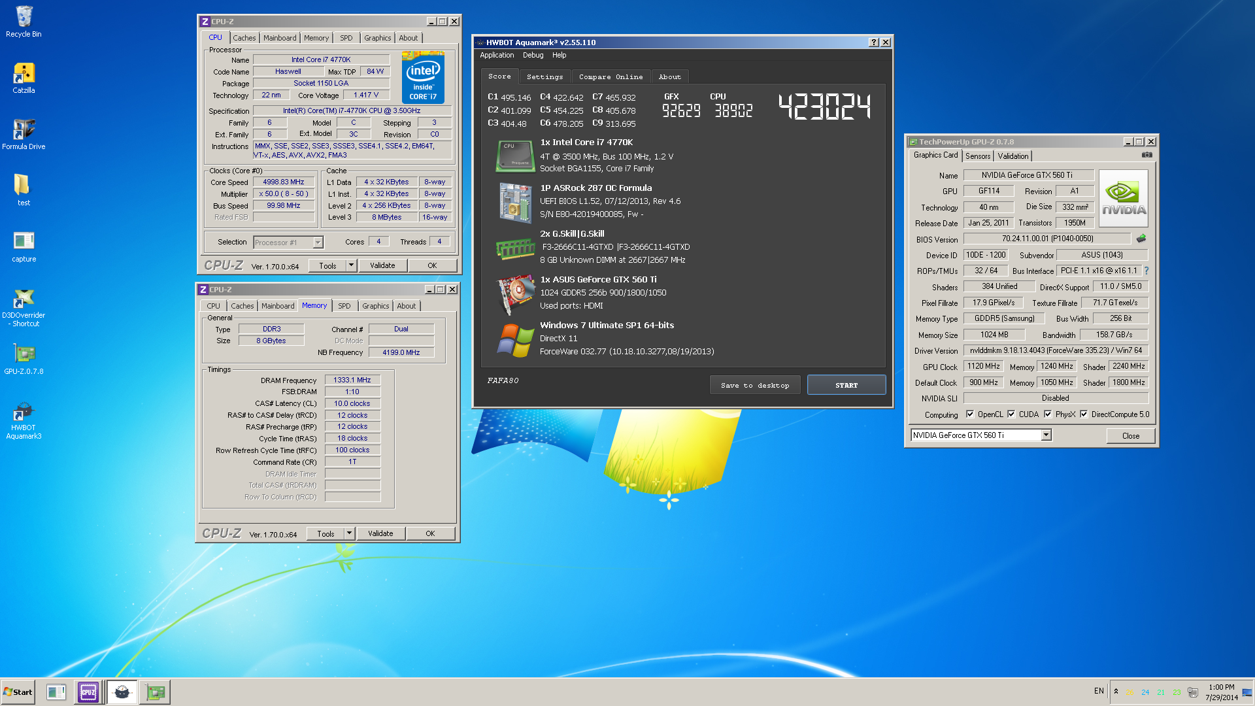This screenshot has height=706, width=1255.
Task: Click the GPU-Z screenshot camera icon
Action: pyautogui.click(x=1146, y=155)
